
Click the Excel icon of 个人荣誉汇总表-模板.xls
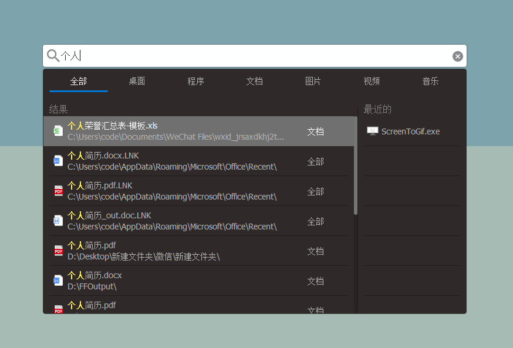tap(58, 130)
